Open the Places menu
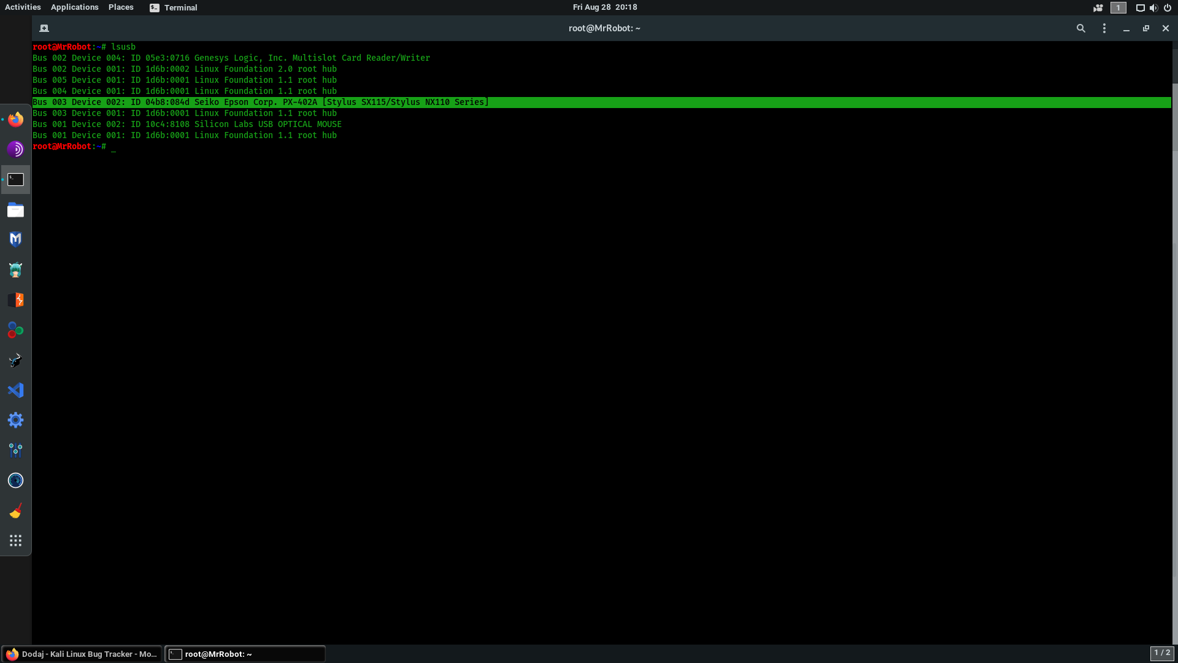Image resolution: width=1178 pixels, height=663 pixels. pos(121,7)
